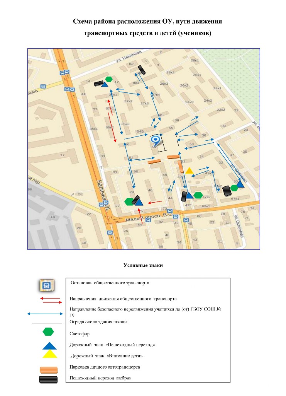Image resolution: width=286 pixels, height=396 pixels.
Task: Click the blue triangle legend symbol
Action: (50, 346)
